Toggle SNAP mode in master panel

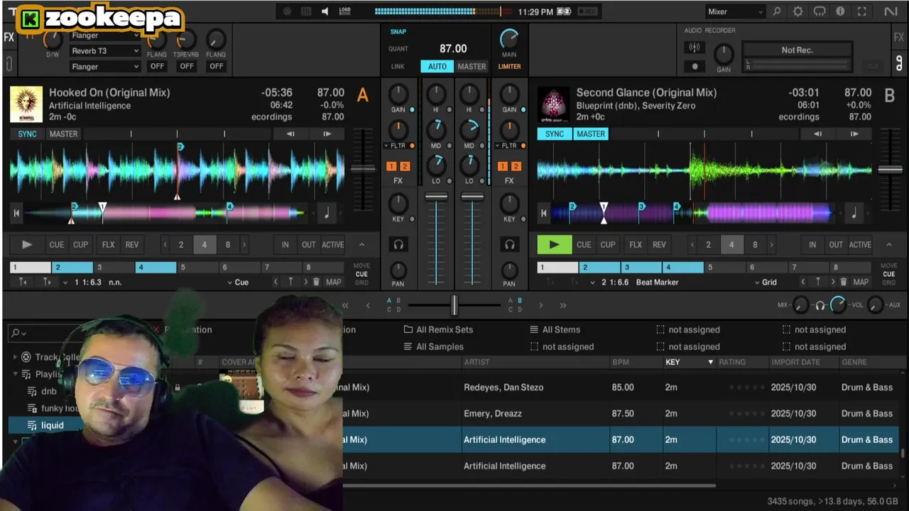(398, 31)
